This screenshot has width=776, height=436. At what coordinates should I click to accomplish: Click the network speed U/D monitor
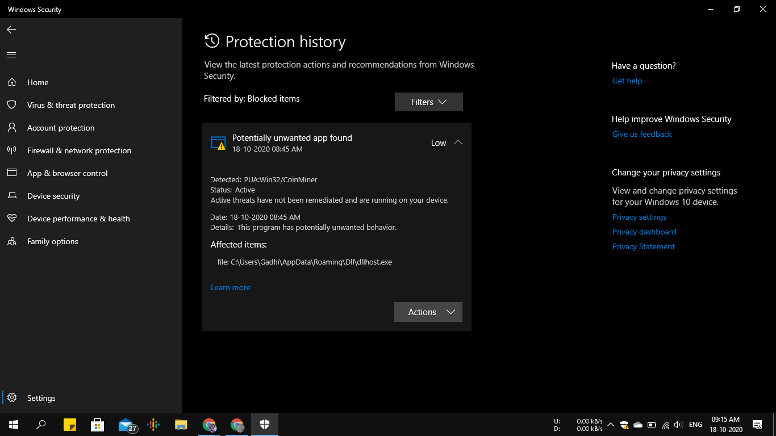pyautogui.click(x=578, y=425)
